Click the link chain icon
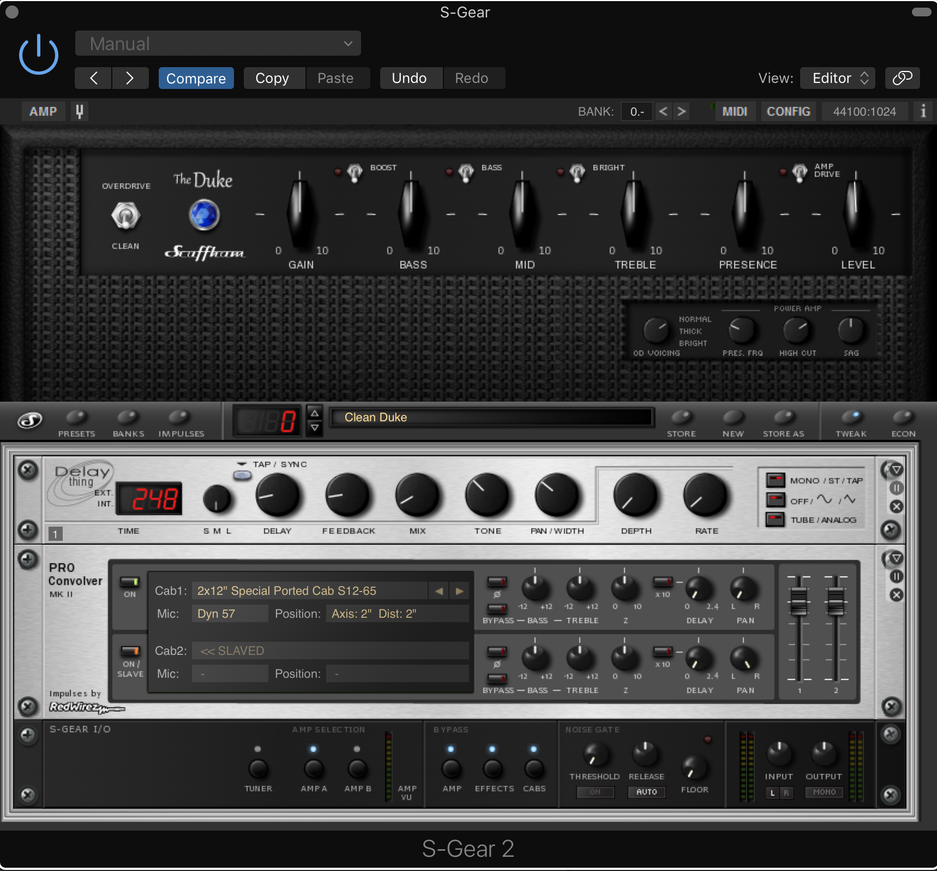The width and height of the screenshot is (937, 871). point(902,78)
